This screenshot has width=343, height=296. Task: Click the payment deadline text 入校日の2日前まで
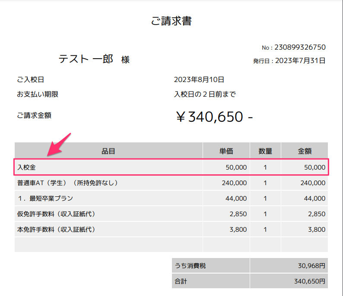(x=205, y=94)
